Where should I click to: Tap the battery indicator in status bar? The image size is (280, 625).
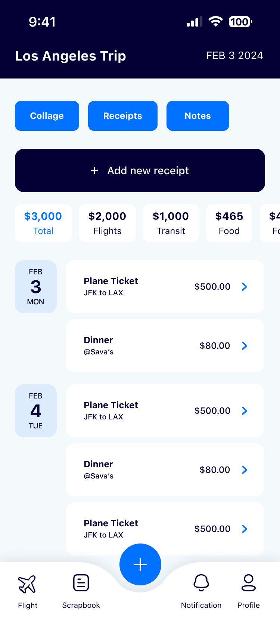pos(240,22)
